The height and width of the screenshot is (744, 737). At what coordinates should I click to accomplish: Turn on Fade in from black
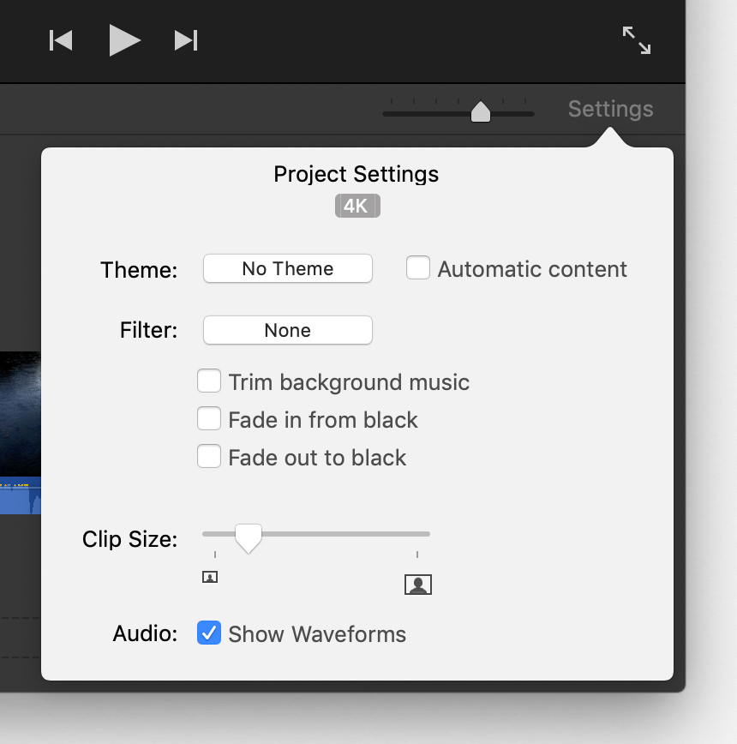(x=209, y=418)
